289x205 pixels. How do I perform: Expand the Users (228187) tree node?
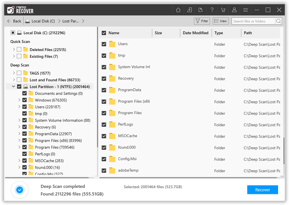pos(19,107)
